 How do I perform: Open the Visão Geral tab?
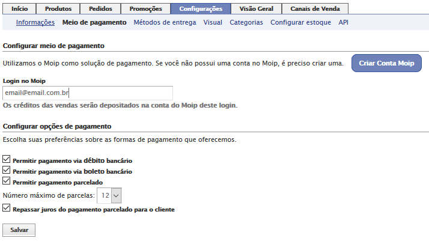(x=256, y=9)
